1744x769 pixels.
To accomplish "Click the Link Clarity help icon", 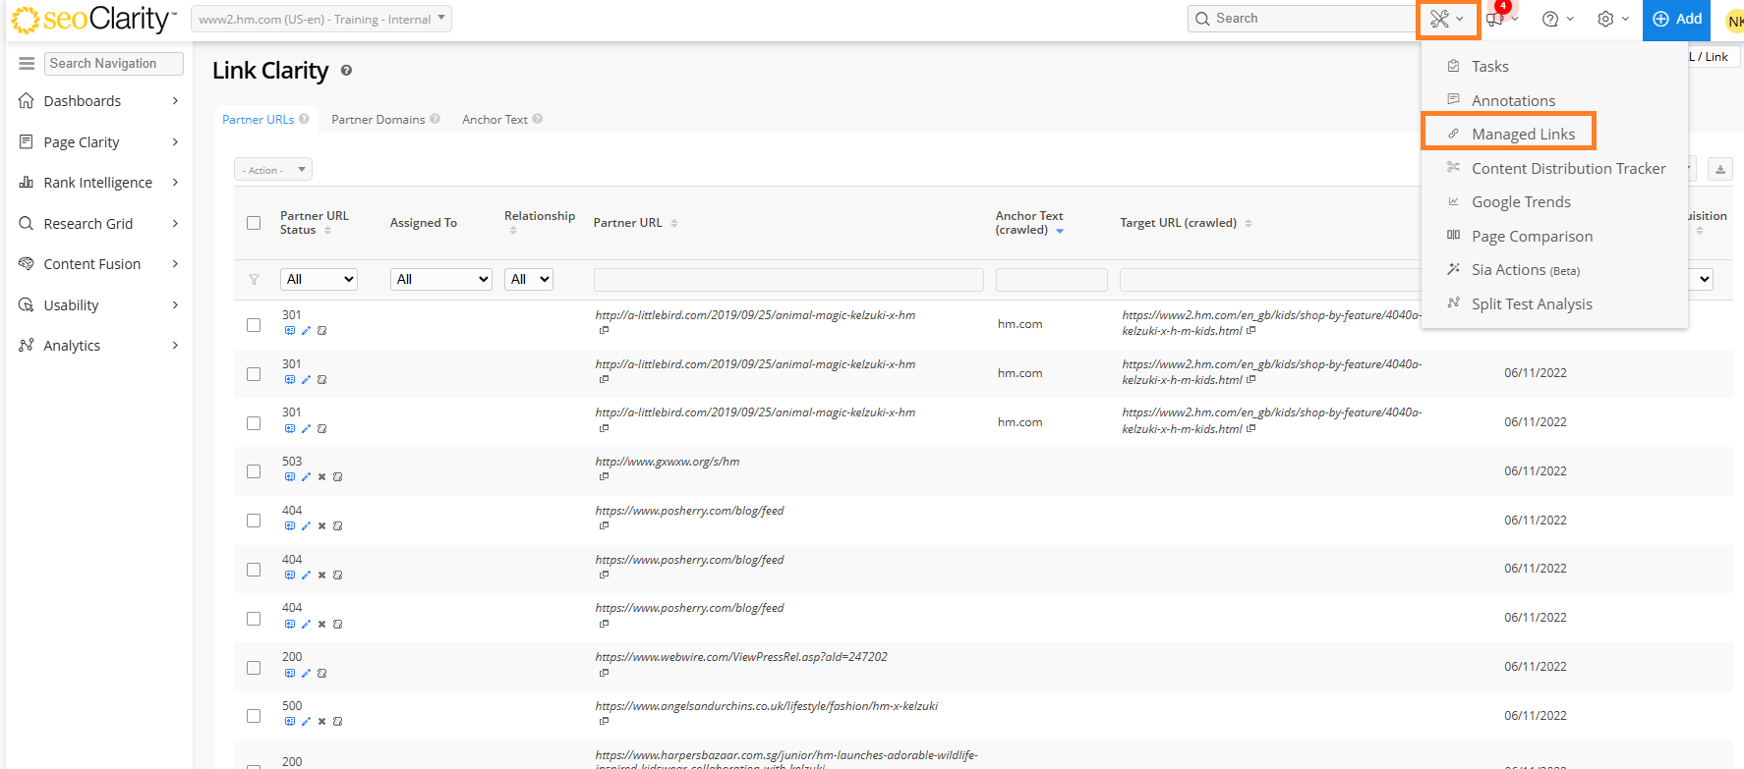I will tap(346, 71).
